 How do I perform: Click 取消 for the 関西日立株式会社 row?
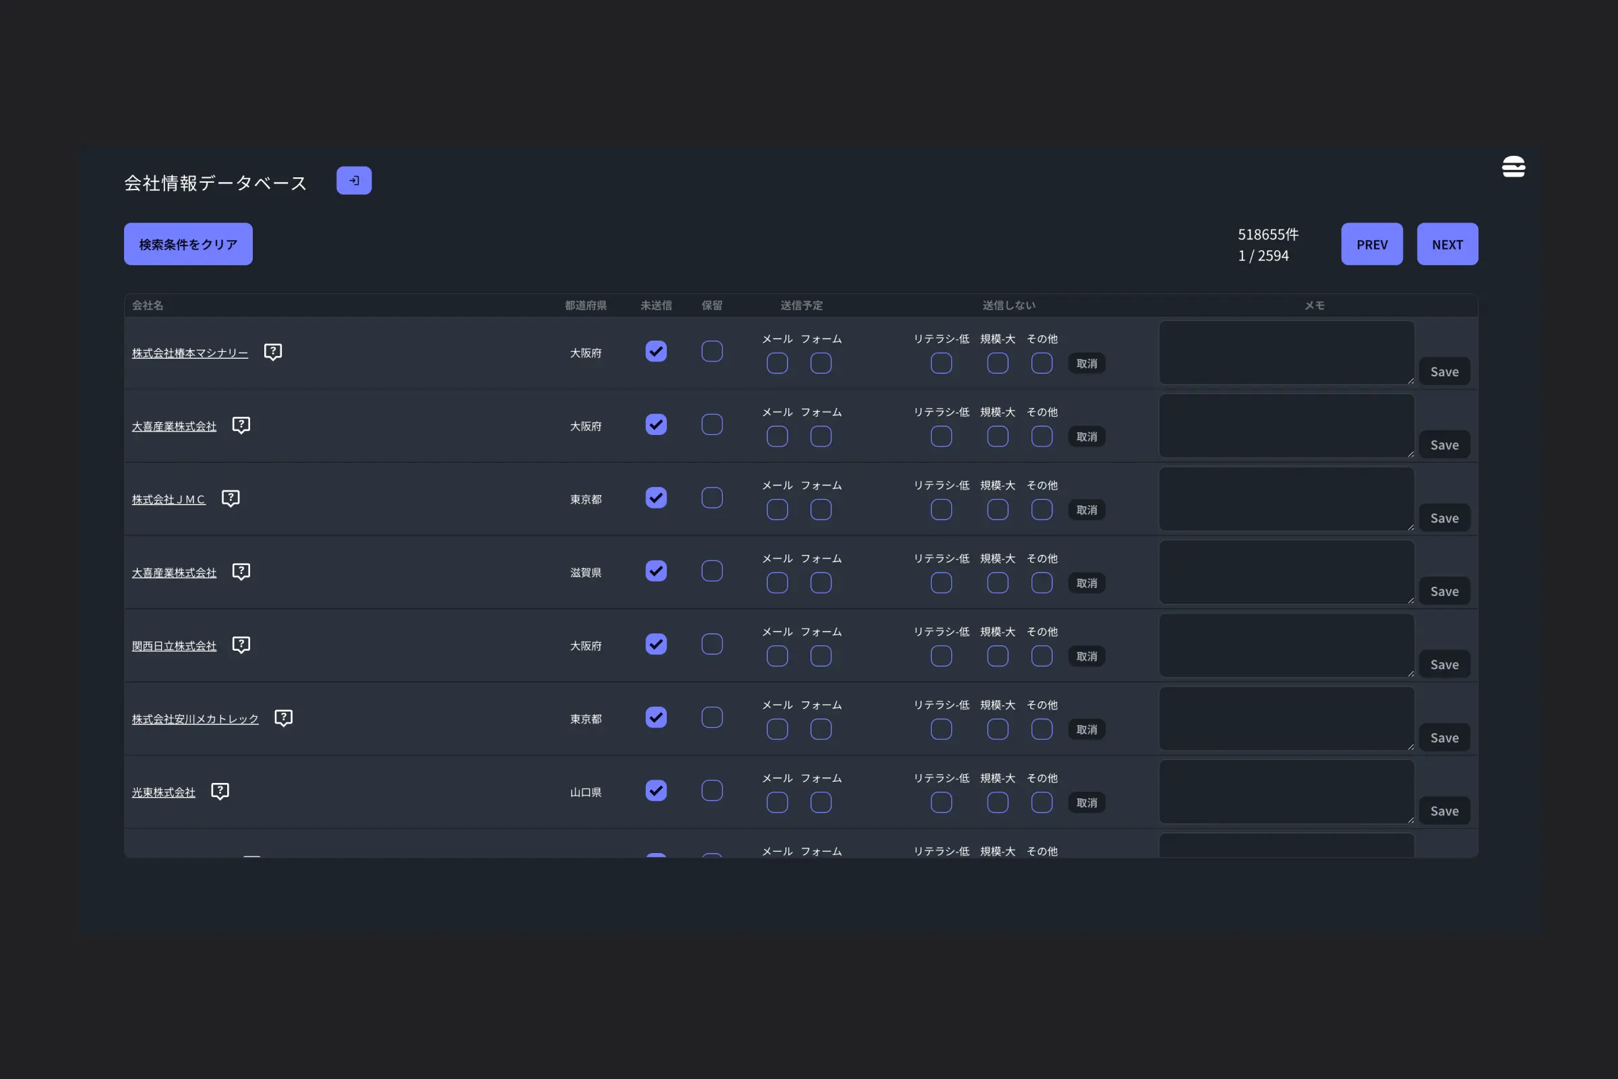[x=1086, y=655]
